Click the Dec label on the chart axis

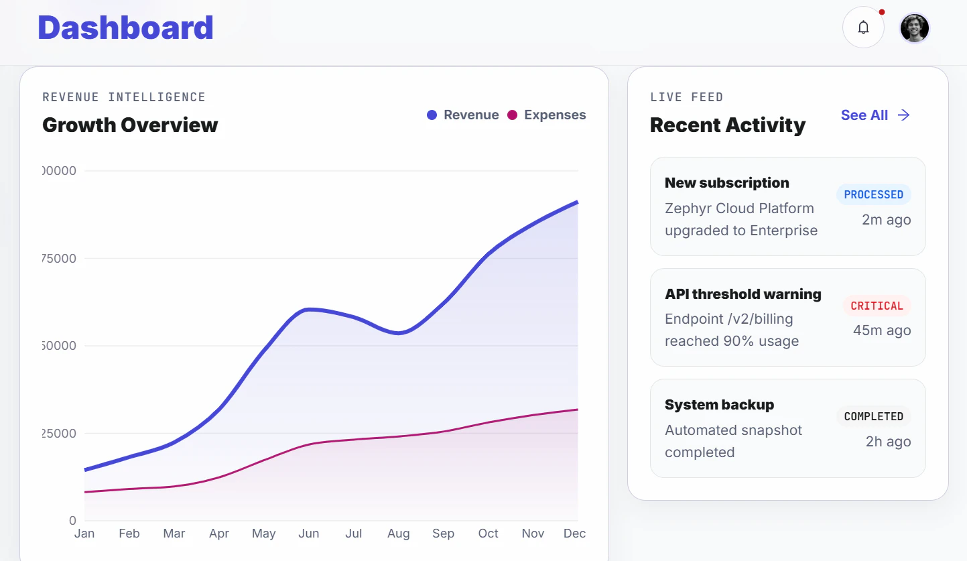[x=575, y=534]
